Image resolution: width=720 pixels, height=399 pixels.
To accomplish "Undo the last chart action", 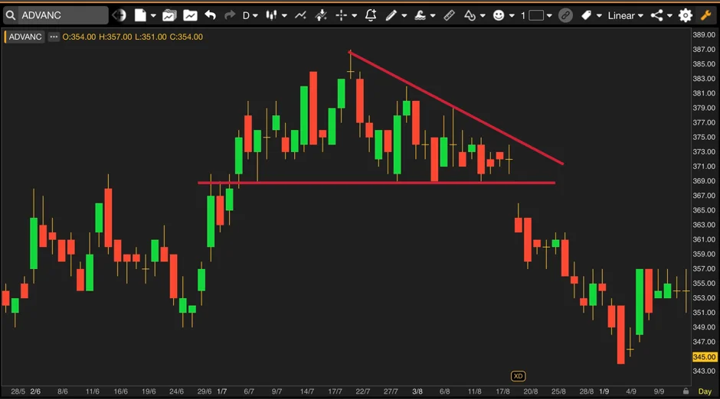I will (x=211, y=15).
